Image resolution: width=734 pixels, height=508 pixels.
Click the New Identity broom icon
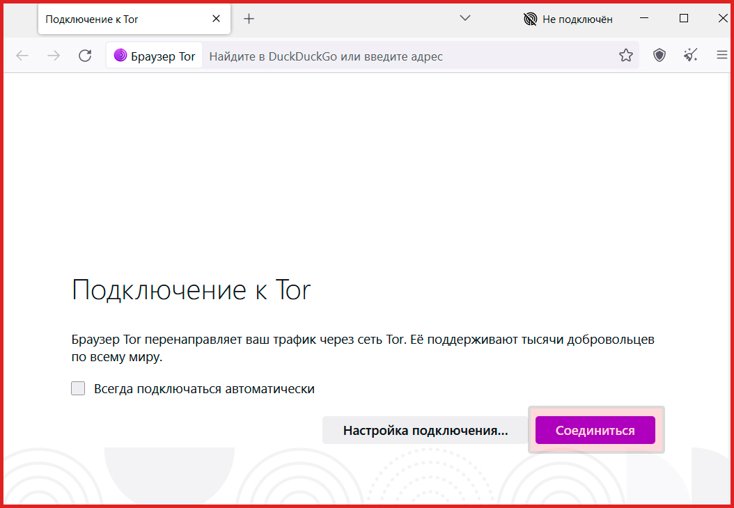tap(691, 56)
